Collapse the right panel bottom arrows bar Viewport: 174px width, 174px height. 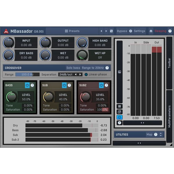[x=139, y=143]
